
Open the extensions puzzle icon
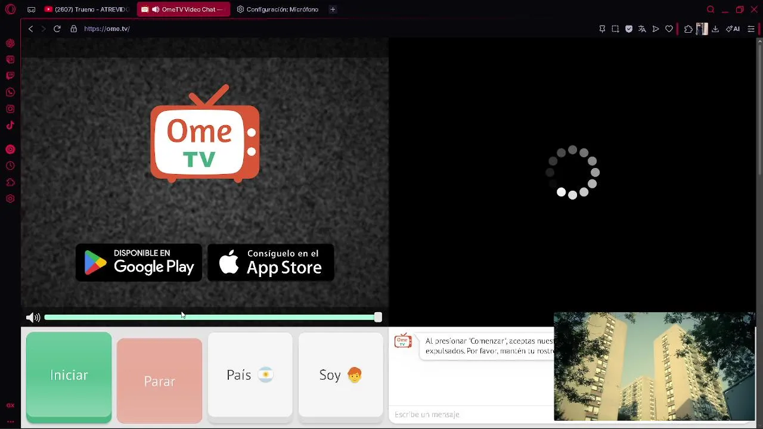688,29
